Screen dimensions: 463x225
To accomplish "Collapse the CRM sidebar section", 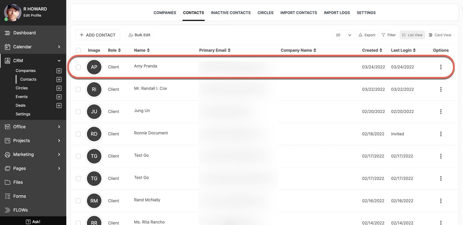I will [x=59, y=61].
